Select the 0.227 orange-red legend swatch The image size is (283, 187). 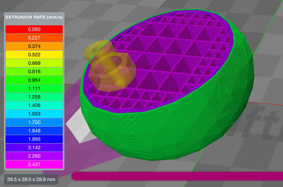pyautogui.click(x=34, y=38)
